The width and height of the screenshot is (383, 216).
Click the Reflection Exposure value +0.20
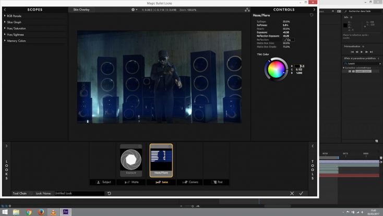coord(286,36)
